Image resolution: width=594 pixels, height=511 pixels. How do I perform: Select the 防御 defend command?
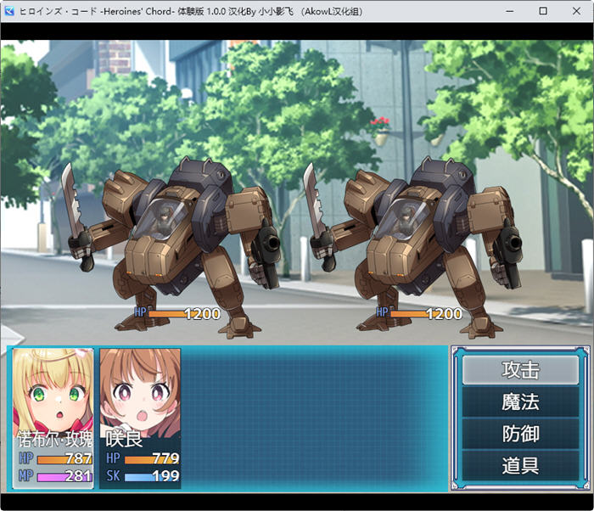click(x=520, y=434)
